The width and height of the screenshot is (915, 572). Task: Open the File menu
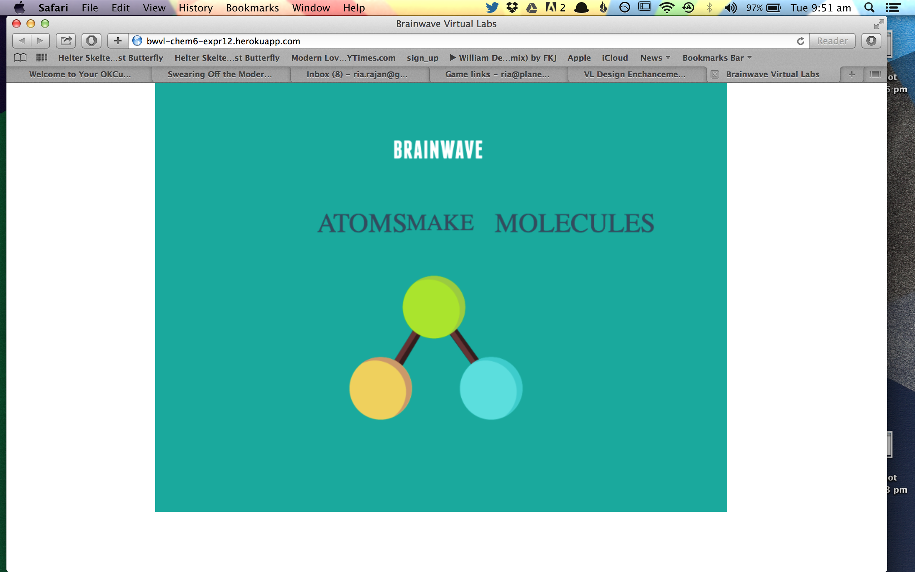(x=90, y=8)
